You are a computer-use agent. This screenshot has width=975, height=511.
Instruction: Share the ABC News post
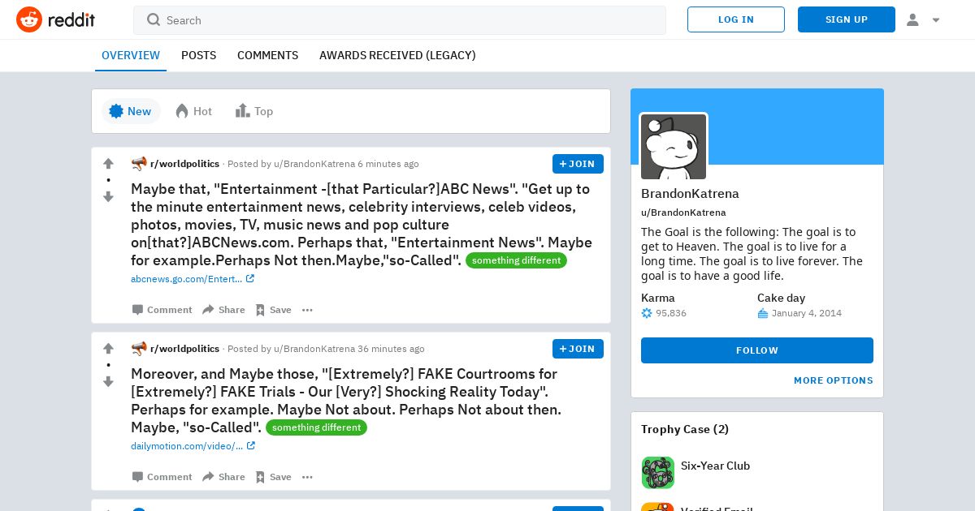223,310
